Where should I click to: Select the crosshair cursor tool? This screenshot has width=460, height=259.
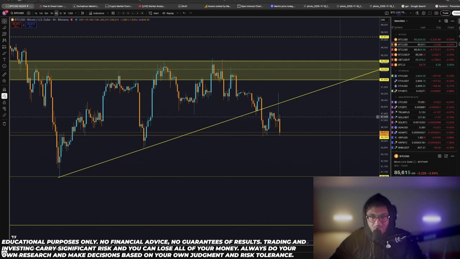pyautogui.click(x=4, y=21)
